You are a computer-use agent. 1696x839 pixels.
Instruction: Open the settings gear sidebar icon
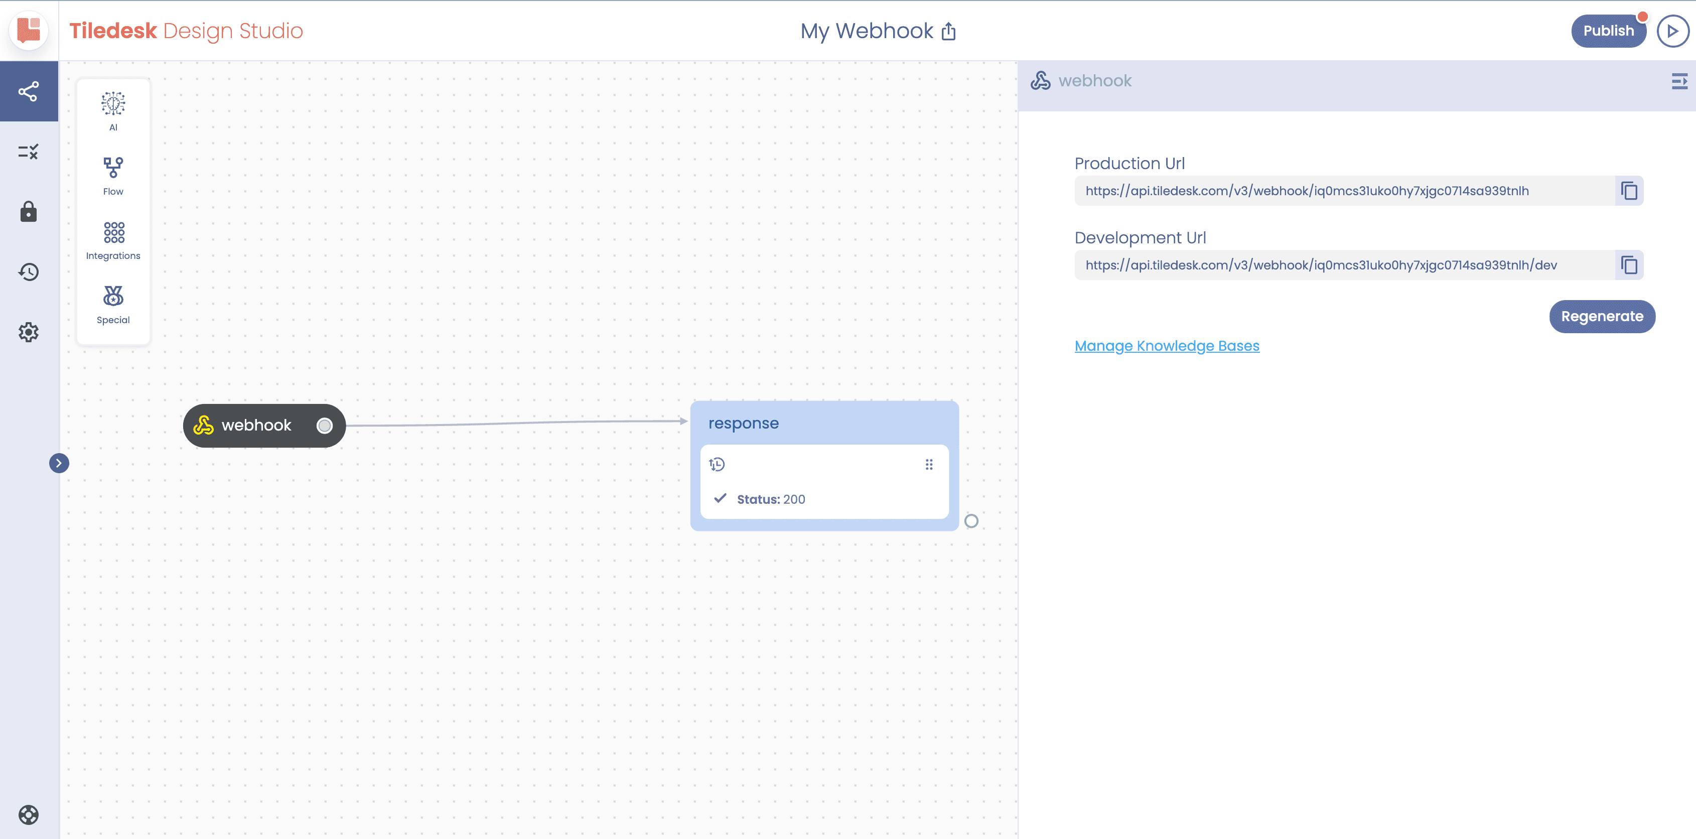click(x=29, y=332)
